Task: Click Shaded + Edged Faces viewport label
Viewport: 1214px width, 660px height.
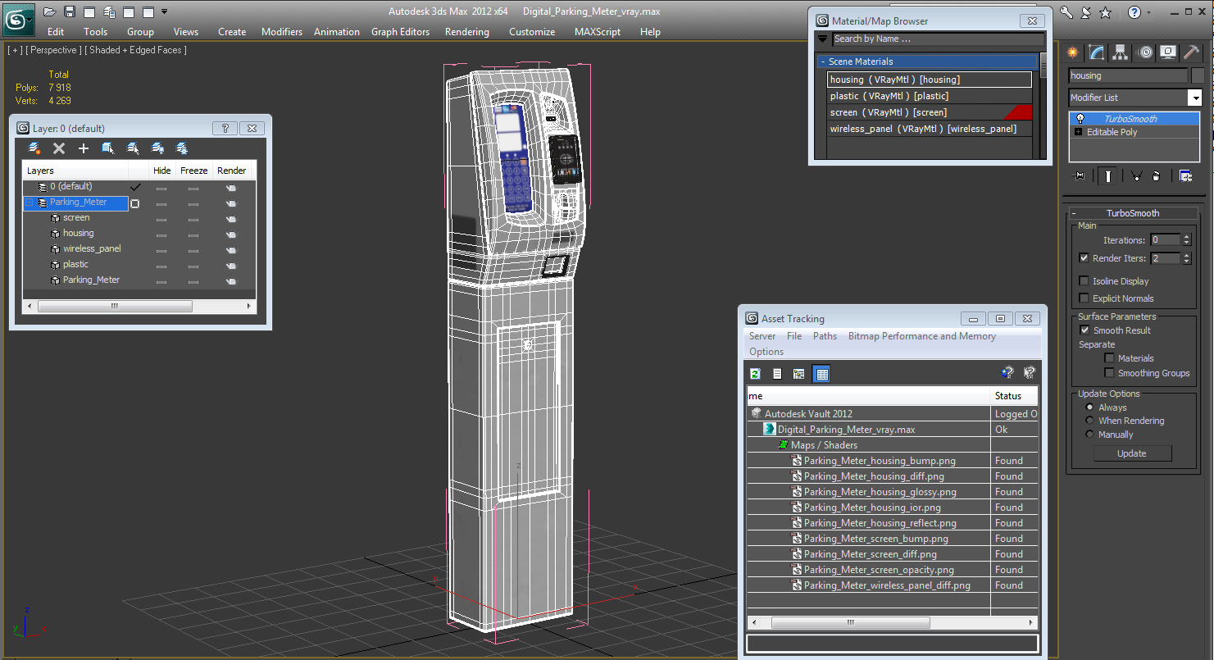Action: pyautogui.click(x=135, y=50)
